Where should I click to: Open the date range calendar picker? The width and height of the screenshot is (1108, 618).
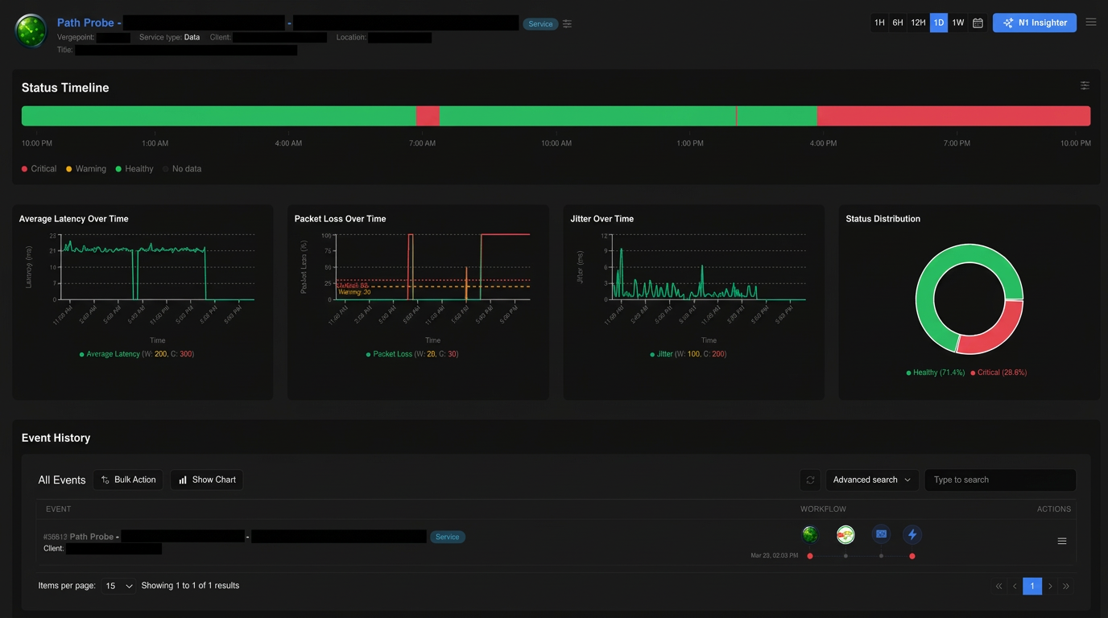(x=978, y=23)
